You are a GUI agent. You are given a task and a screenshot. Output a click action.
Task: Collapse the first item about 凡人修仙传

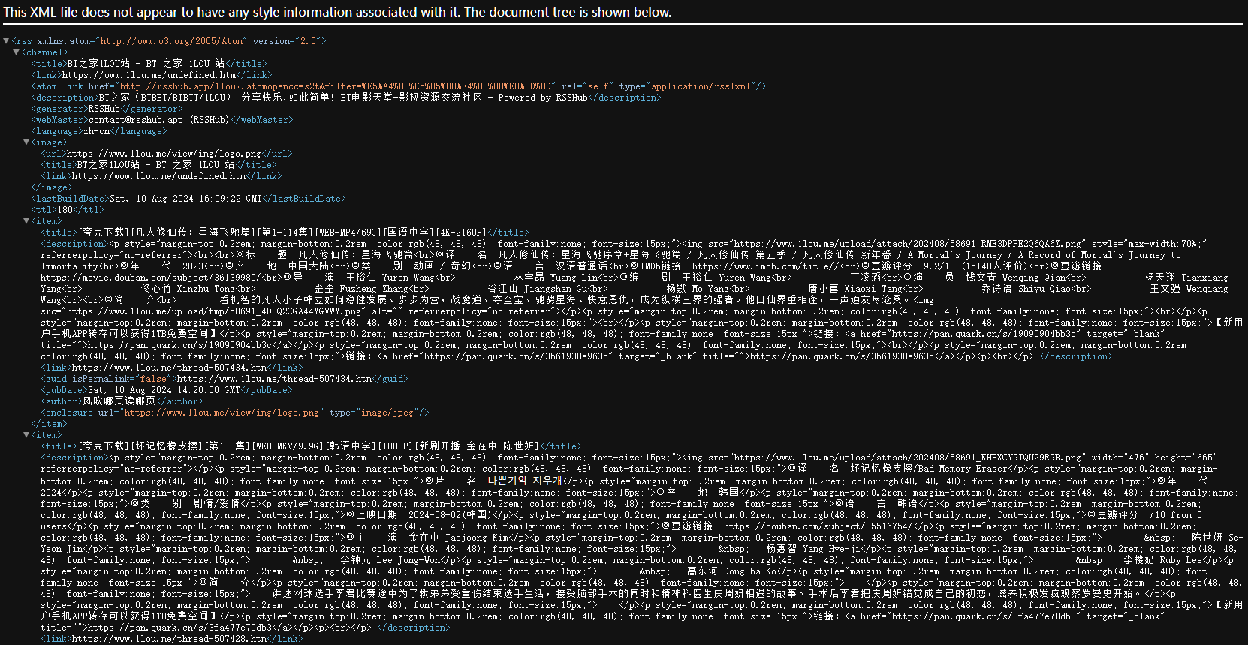(x=26, y=221)
